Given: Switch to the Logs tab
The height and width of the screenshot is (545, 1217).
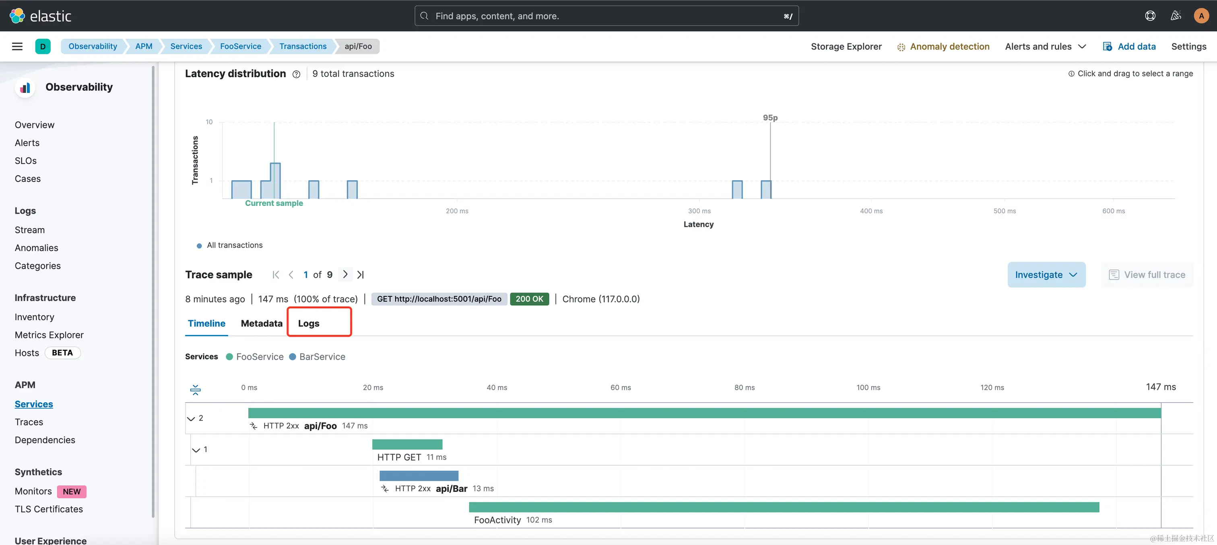Looking at the screenshot, I should click(309, 323).
